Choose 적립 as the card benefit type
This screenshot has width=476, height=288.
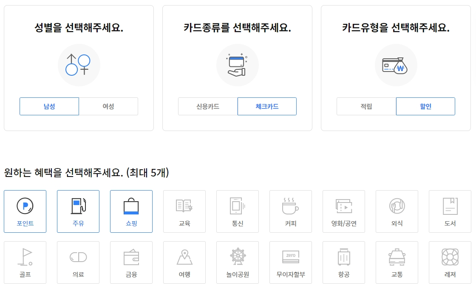366,106
